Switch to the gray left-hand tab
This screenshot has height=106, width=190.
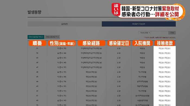tap(65, 24)
